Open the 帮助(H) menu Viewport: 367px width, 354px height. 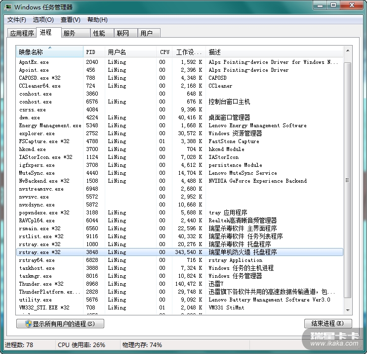pos(97,20)
